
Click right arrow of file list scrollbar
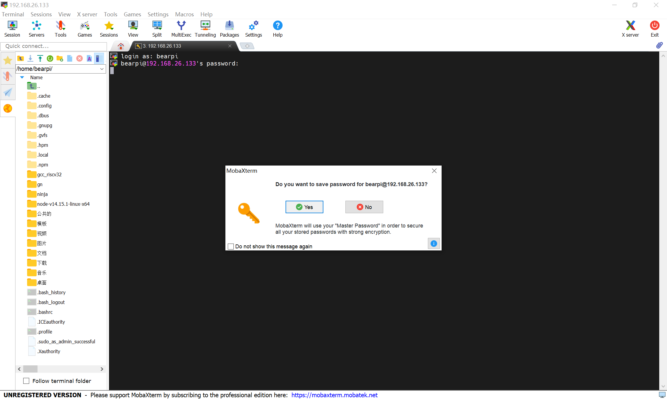click(x=102, y=369)
